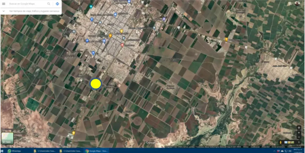Zoom out with the minus button

tap(299, 137)
